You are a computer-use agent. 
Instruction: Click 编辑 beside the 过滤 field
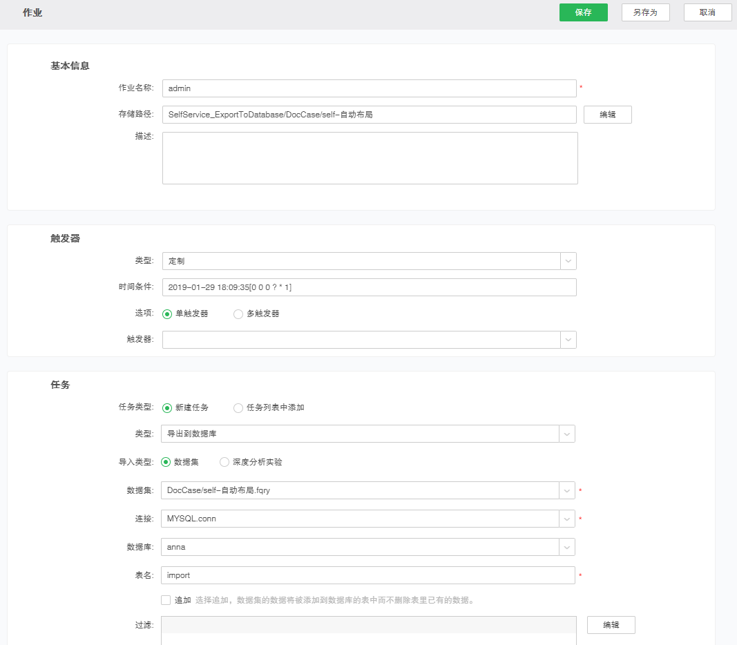pos(611,624)
